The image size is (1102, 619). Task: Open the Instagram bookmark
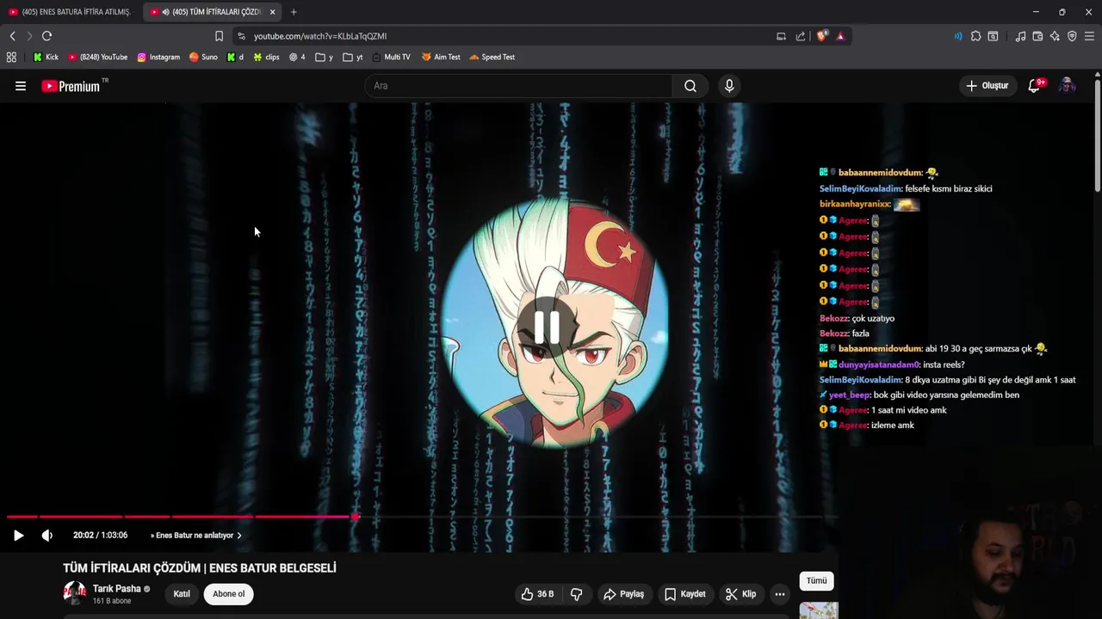click(158, 57)
